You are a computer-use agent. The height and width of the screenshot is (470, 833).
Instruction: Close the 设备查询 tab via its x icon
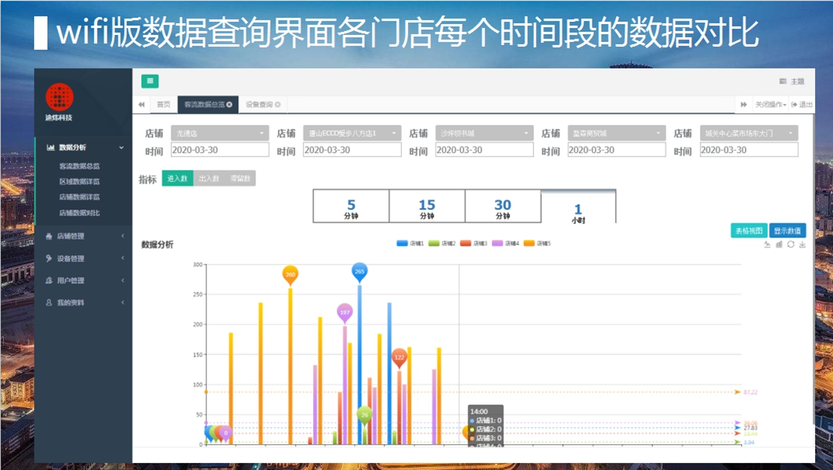click(x=277, y=104)
